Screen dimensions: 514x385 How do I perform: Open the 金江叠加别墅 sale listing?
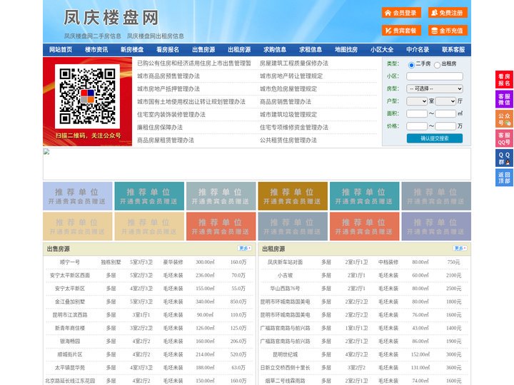70,302
